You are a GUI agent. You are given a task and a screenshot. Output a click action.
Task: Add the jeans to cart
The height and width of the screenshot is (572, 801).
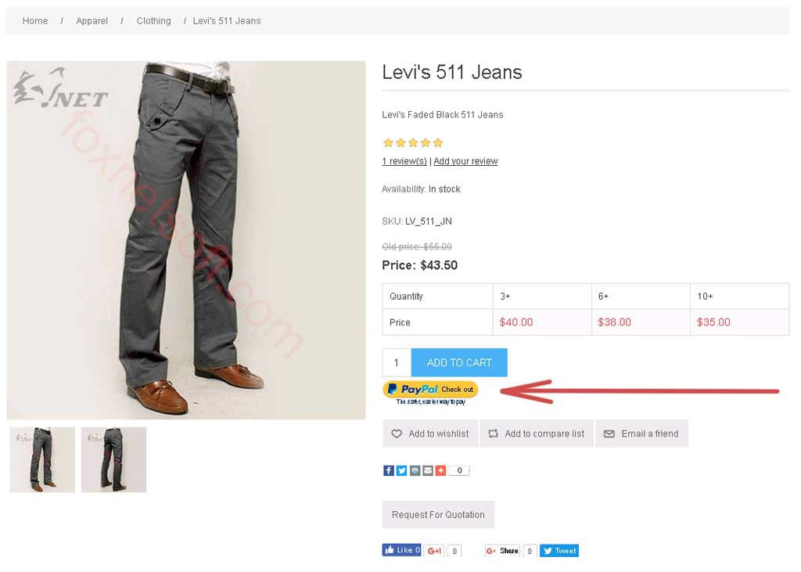coord(459,362)
